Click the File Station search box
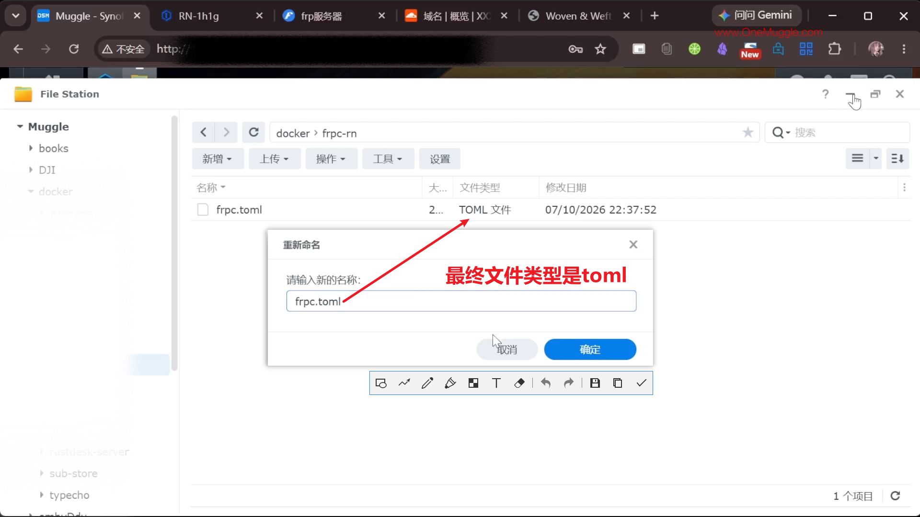 click(x=837, y=133)
